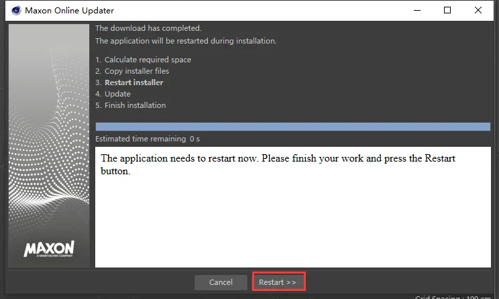Screen dimensions: 499x299
Task: Close the Maxon Online Updater window
Action: point(478,10)
